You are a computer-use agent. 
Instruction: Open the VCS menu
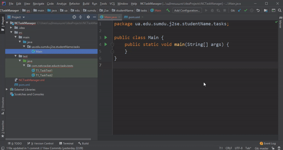tap(112, 4)
